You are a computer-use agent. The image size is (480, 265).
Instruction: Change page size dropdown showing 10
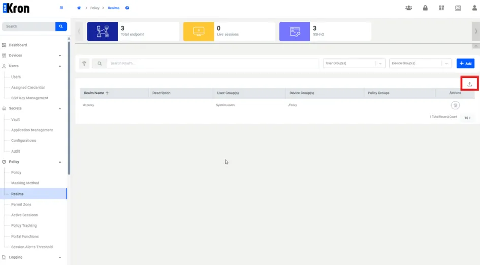pos(467,118)
